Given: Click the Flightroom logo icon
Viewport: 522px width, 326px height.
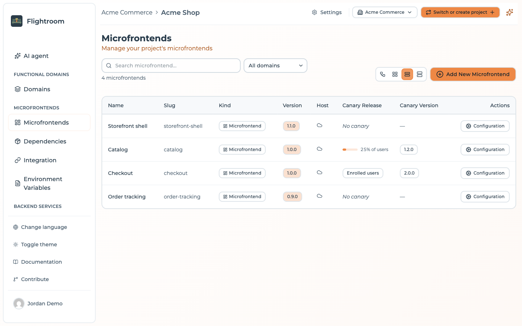Looking at the screenshot, I should [x=17, y=21].
